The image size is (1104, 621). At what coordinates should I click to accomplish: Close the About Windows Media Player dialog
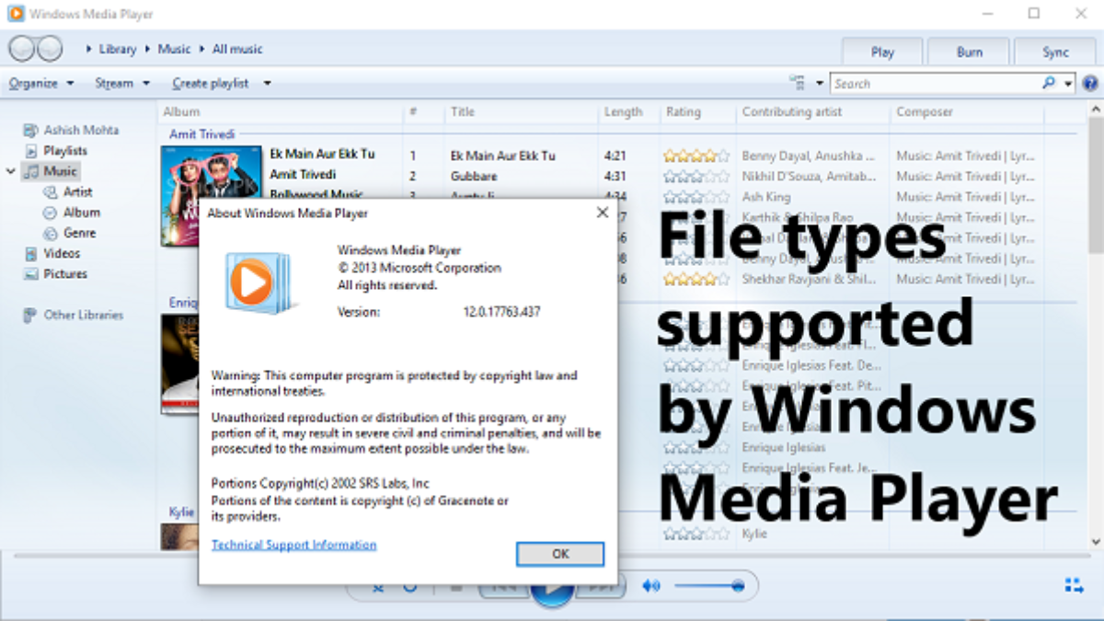click(603, 213)
